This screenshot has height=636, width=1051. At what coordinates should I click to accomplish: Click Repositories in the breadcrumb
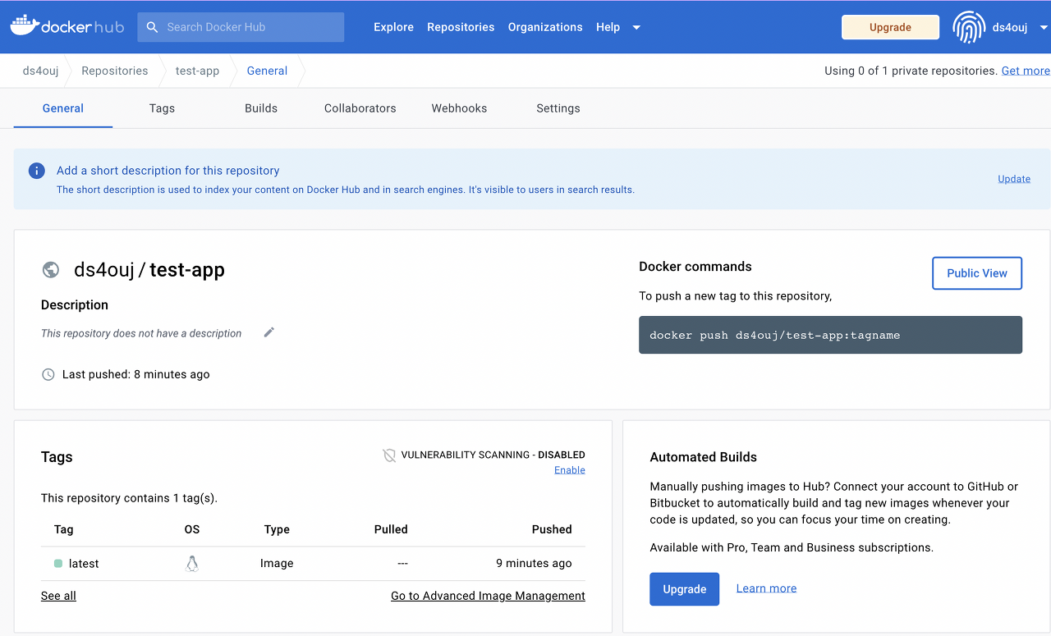click(x=115, y=71)
